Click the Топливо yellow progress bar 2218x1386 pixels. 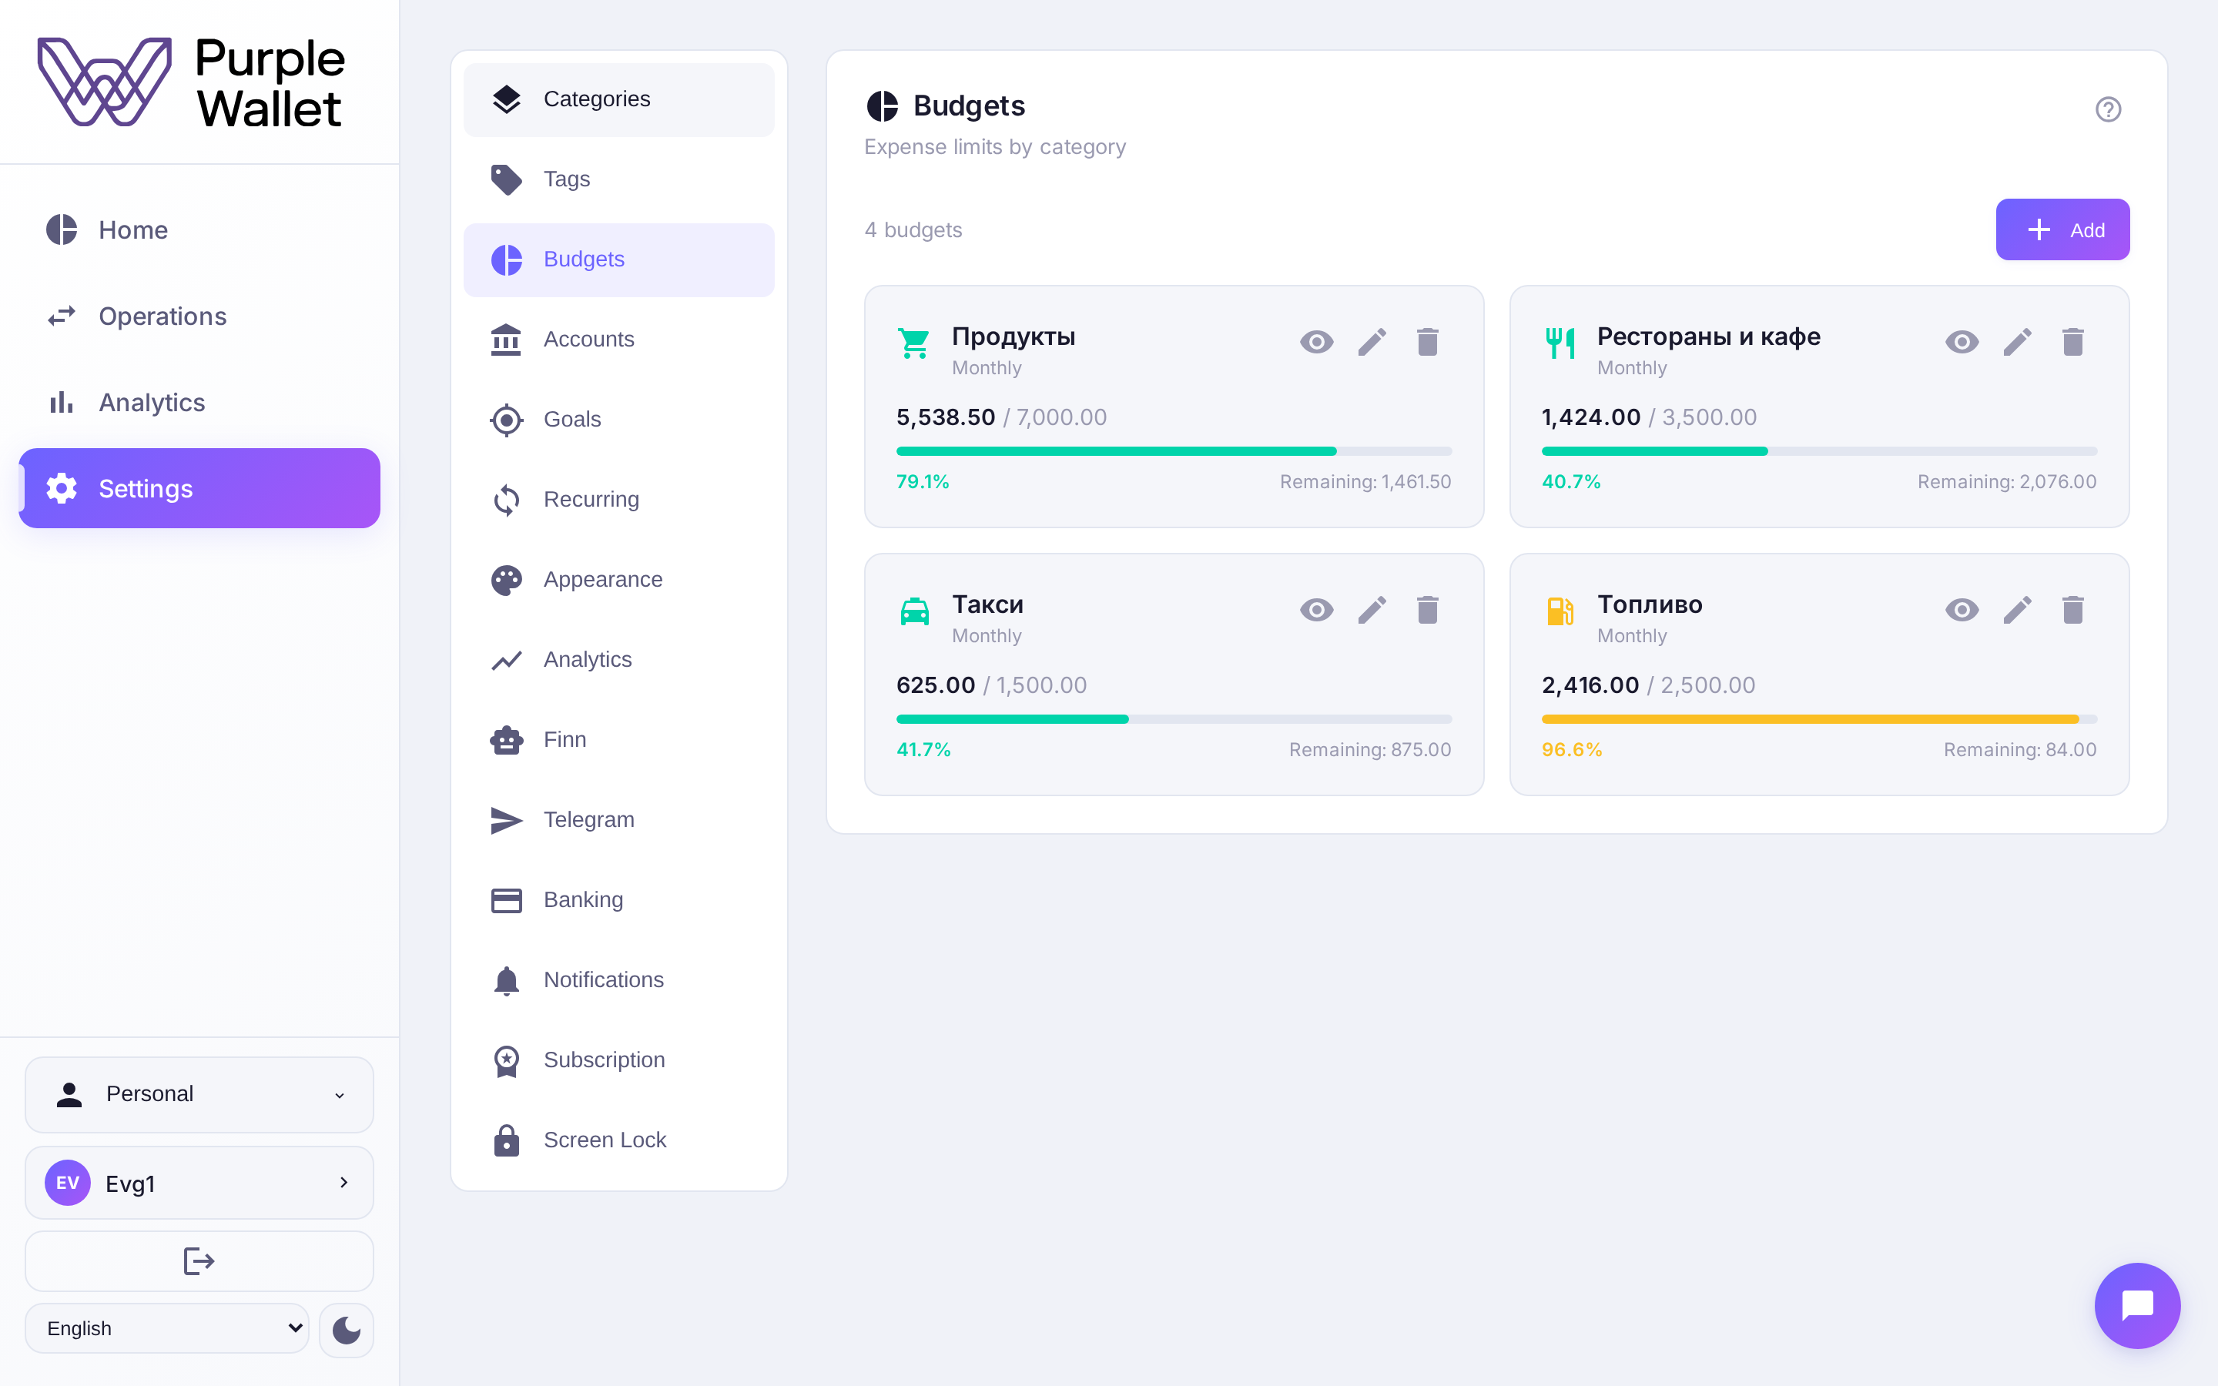pyautogui.click(x=1818, y=720)
